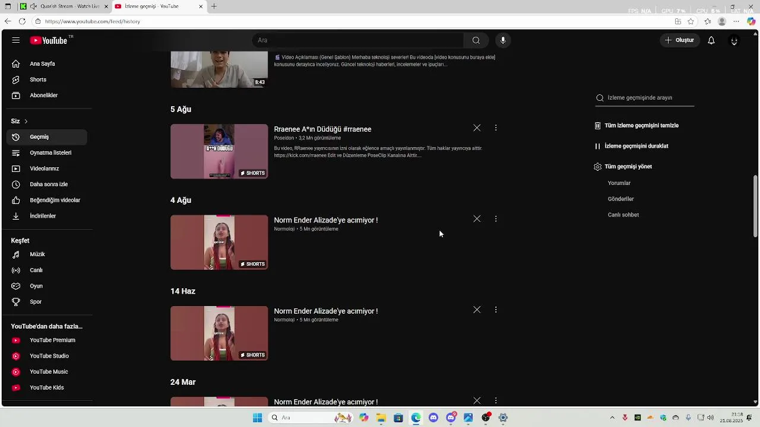Open more options for Rraenee video
The height and width of the screenshot is (427, 760).
tap(496, 128)
